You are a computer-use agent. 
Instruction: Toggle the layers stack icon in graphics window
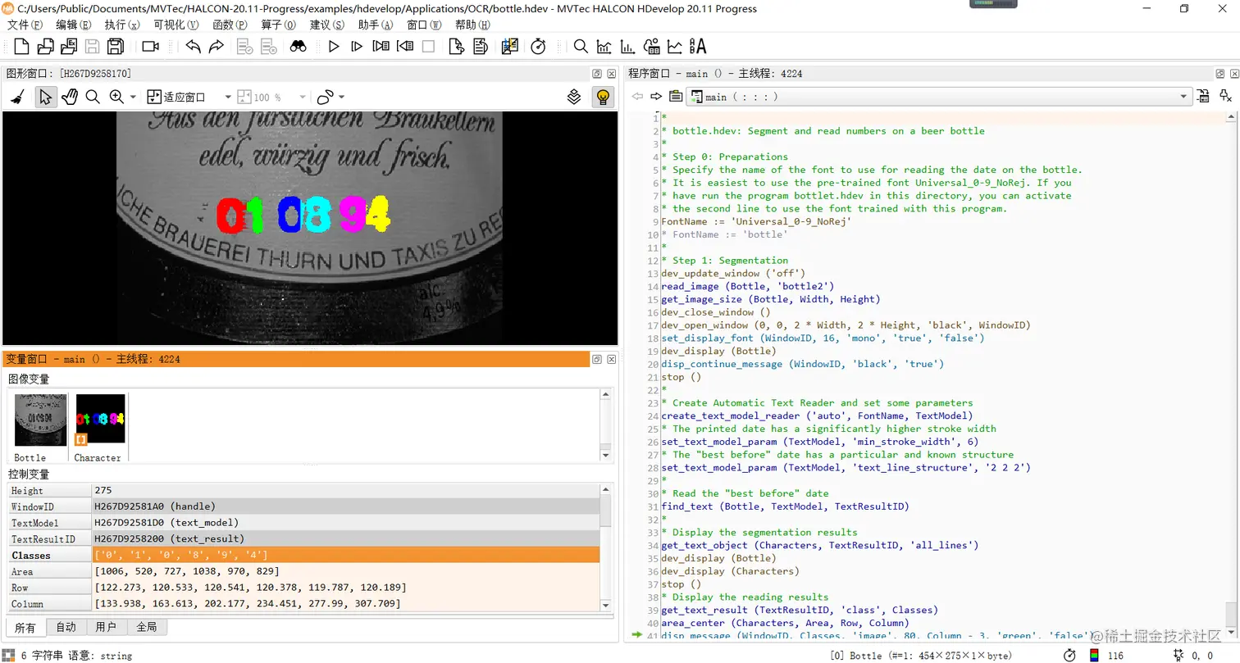tap(575, 98)
